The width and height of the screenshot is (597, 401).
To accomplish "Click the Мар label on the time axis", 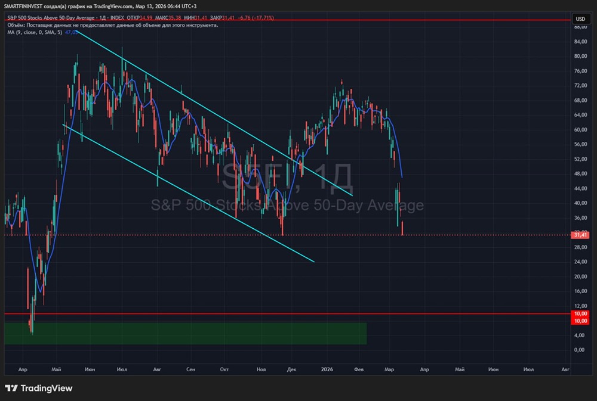I will pos(389,369).
